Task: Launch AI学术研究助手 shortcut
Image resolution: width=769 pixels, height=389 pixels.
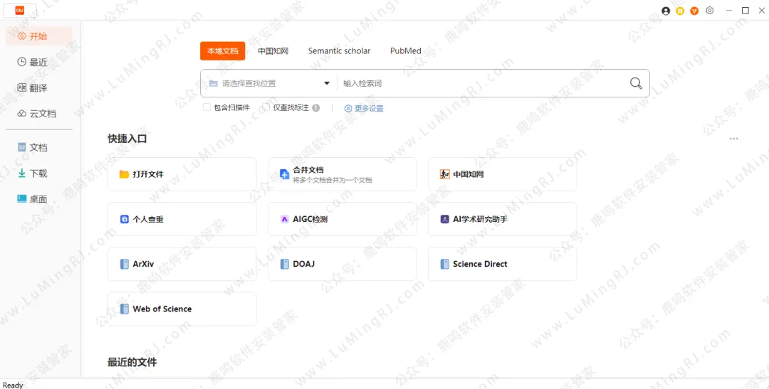Action: click(502, 219)
